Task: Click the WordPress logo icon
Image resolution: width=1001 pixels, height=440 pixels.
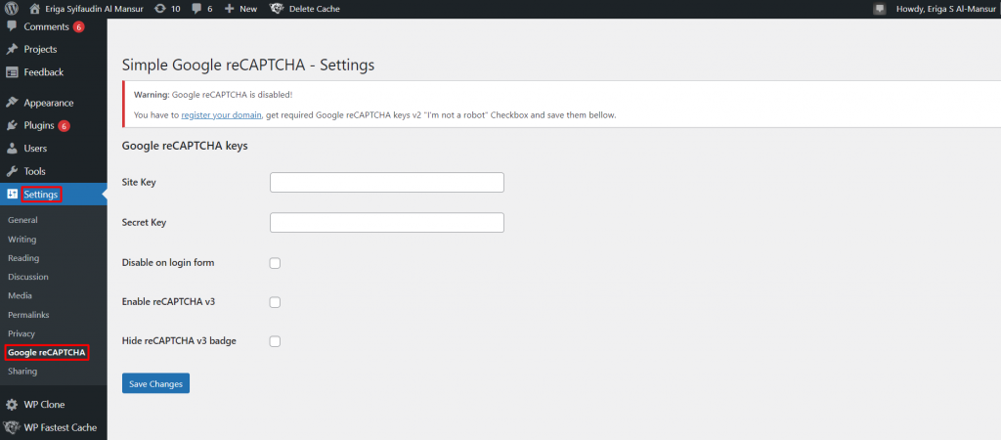Action: (x=12, y=8)
